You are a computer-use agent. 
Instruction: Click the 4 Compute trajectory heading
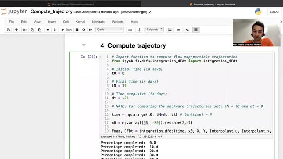coord(133,46)
